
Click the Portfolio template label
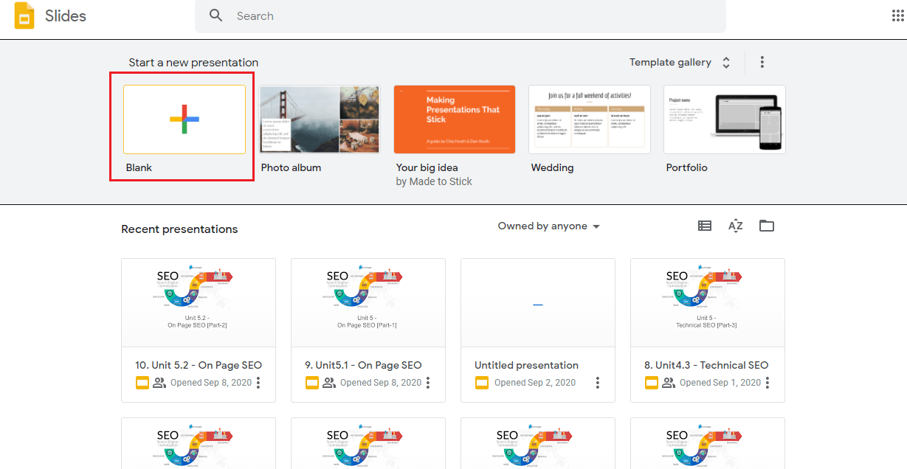pos(686,168)
